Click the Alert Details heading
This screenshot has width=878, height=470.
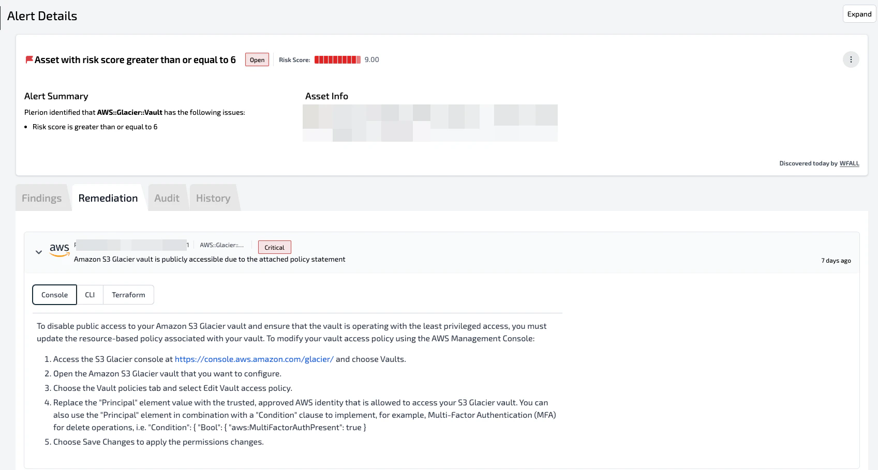pos(42,16)
